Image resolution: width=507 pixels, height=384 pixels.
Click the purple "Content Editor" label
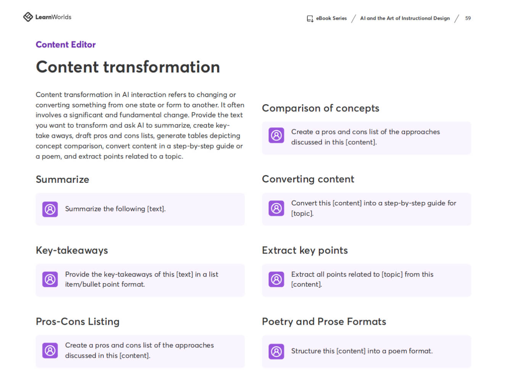click(x=66, y=45)
